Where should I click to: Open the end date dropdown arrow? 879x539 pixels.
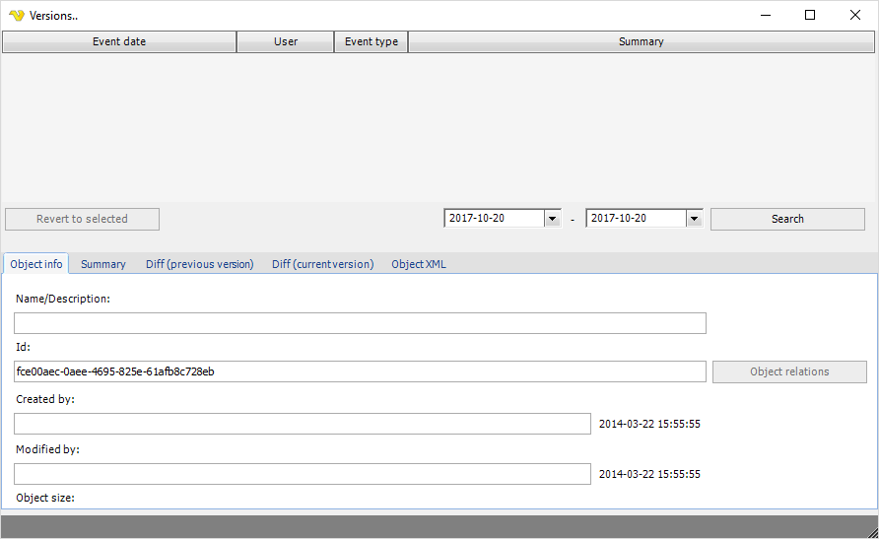(694, 219)
